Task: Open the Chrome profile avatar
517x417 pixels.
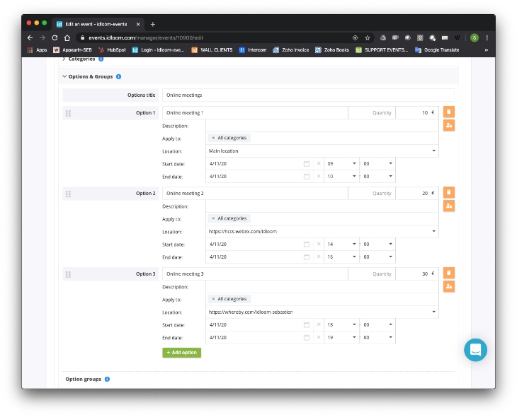Action: [474, 38]
